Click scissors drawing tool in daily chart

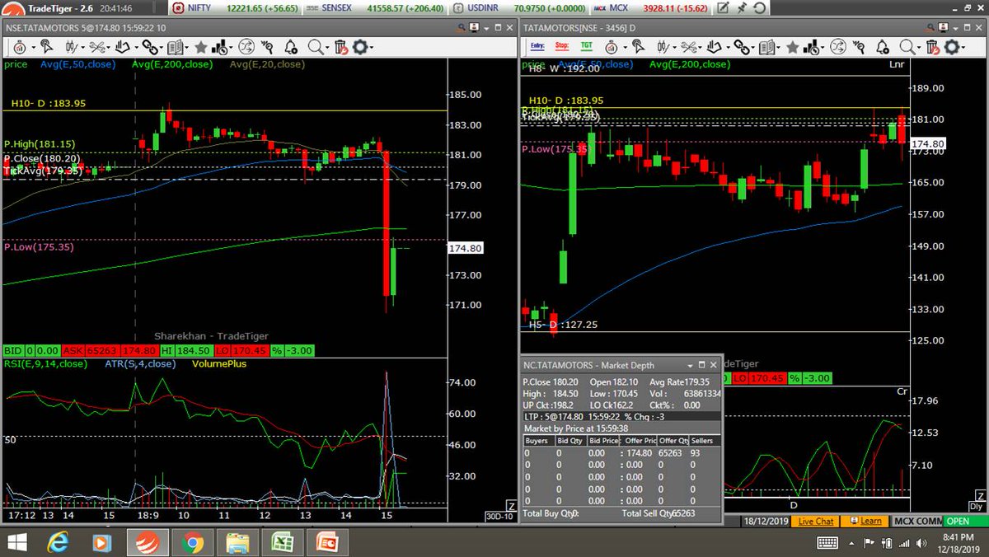pyautogui.click(x=689, y=46)
